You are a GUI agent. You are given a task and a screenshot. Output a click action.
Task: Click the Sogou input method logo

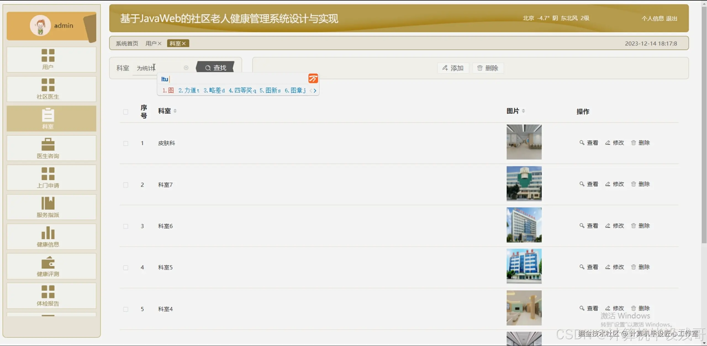point(313,79)
